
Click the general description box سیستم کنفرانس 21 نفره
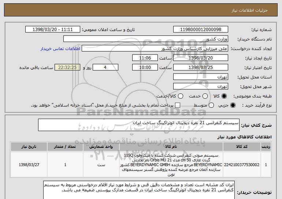(139, 125)
